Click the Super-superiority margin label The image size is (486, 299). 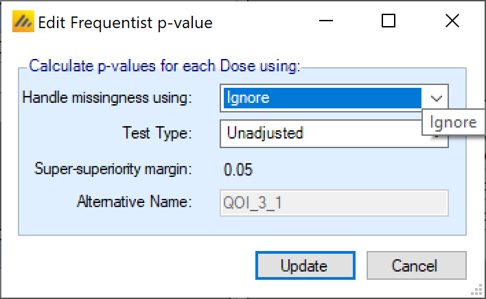(x=113, y=169)
